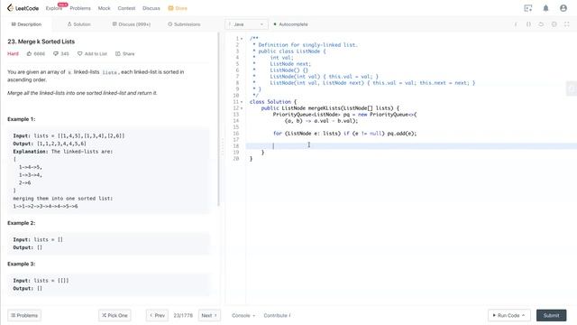
Task: Click the Example 2 heading
Action: tap(22, 223)
